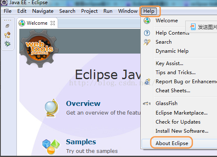Open the Project menu
Screen dimensions: 217x157
click(x=89, y=11)
